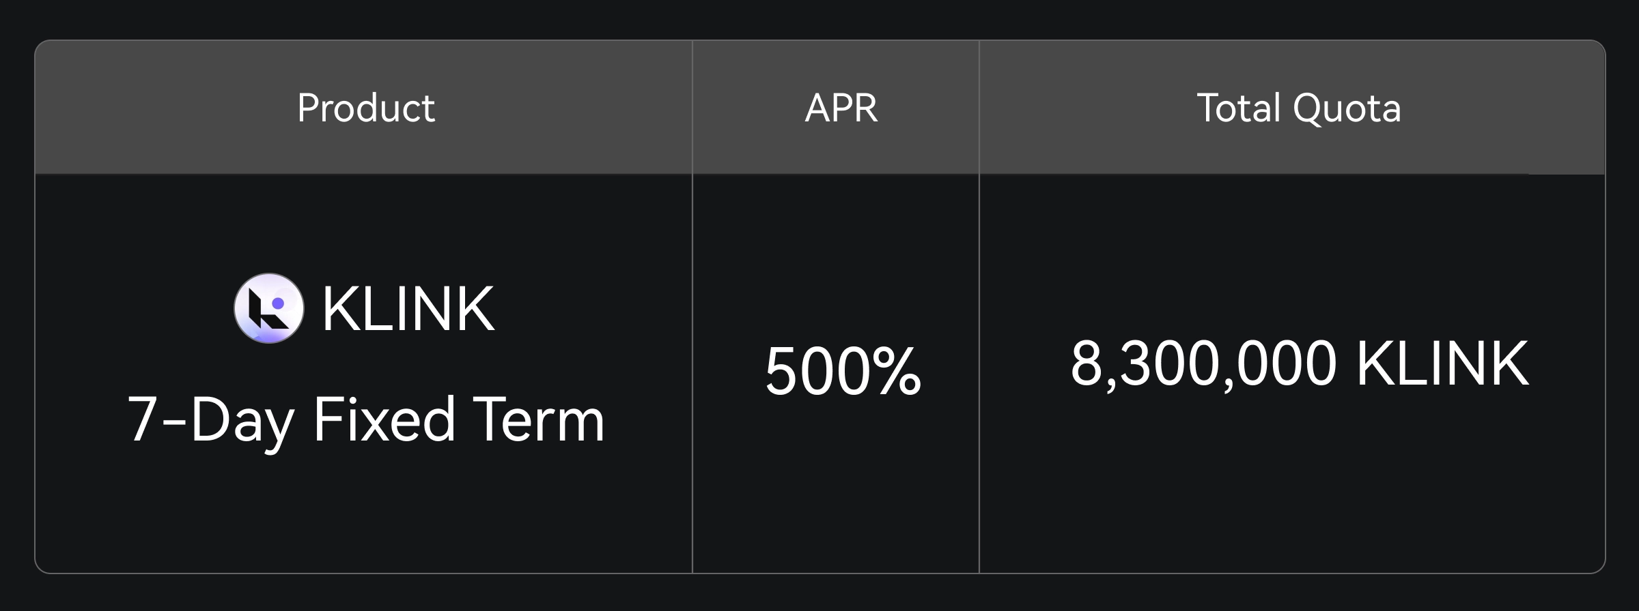Click the KLINK token logo icon

pos(268,308)
